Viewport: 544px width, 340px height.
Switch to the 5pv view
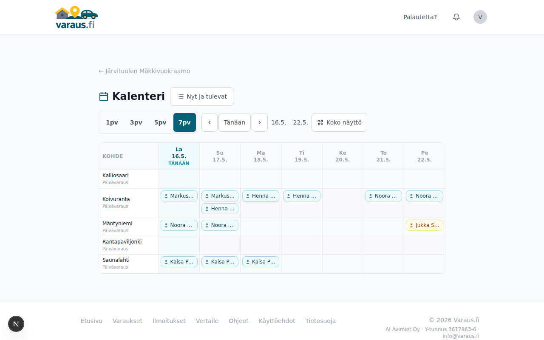coord(160,122)
